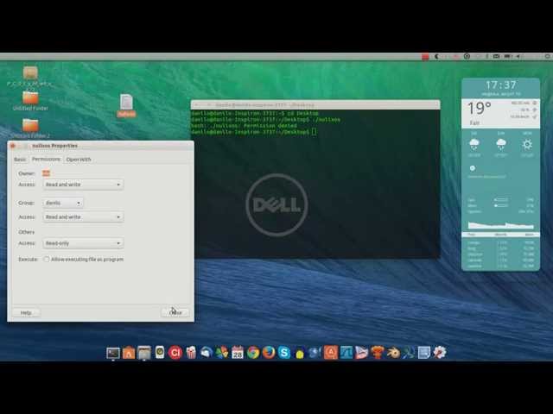Click the terminal window title bar

pyautogui.click(x=315, y=104)
